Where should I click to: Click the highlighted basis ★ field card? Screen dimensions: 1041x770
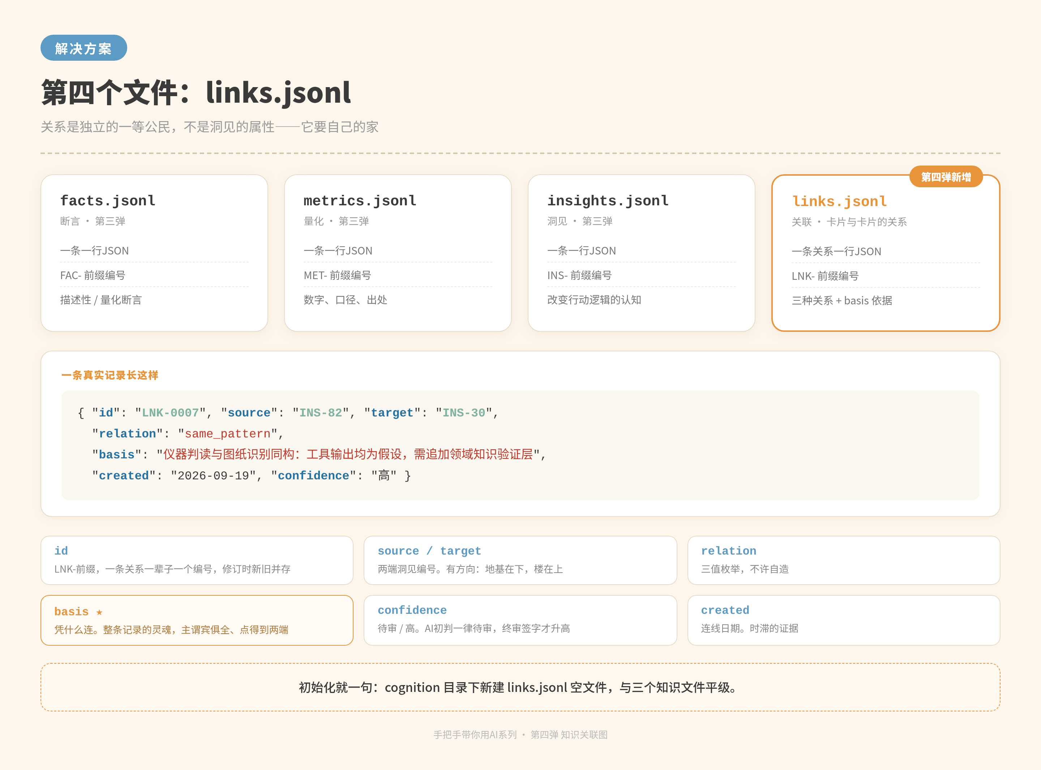(197, 620)
